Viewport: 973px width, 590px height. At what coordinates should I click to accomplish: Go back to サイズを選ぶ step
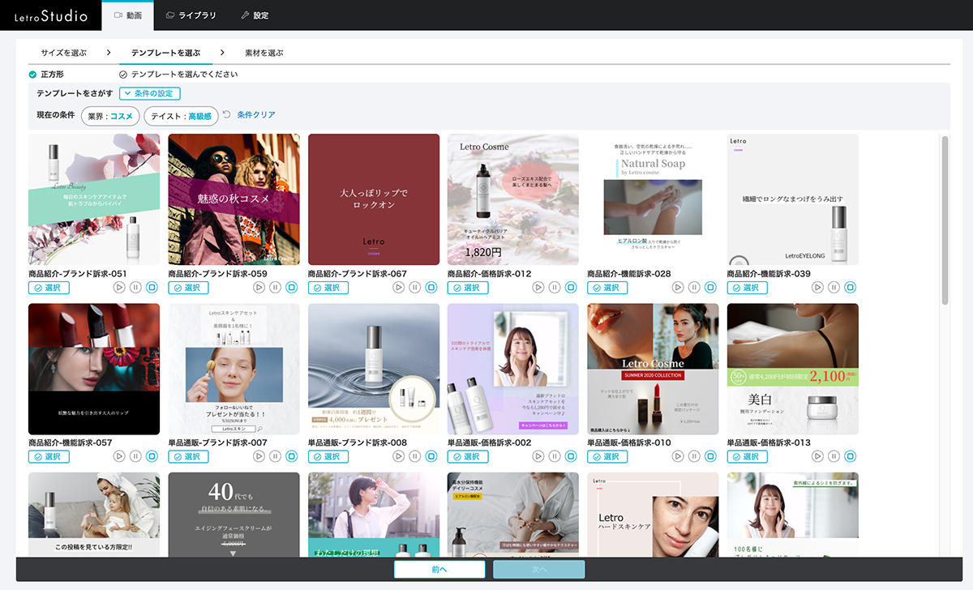click(63, 53)
